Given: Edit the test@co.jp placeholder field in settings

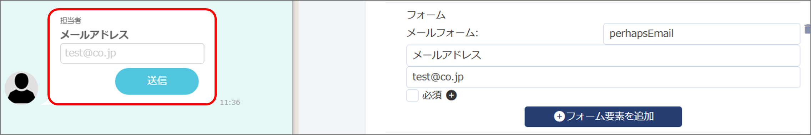Looking at the screenshot, I should click(x=603, y=77).
